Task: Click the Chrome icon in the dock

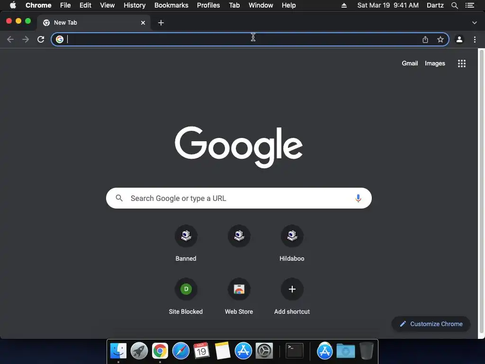Action: (x=160, y=351)
